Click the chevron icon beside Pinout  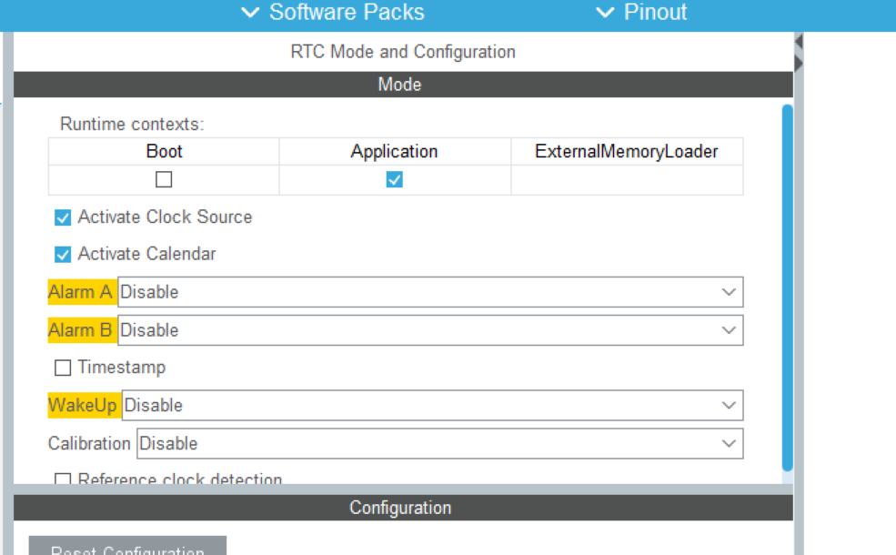point(605,13)
